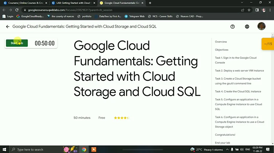Screen dimensions: 274x153
Task: Bookmark this page with the star icon
Action: pos(249,10)
